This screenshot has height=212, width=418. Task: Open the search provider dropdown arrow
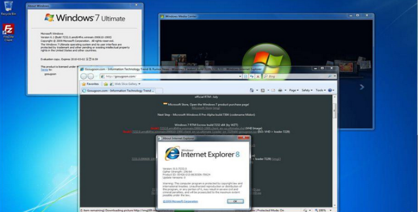(335, 76)
